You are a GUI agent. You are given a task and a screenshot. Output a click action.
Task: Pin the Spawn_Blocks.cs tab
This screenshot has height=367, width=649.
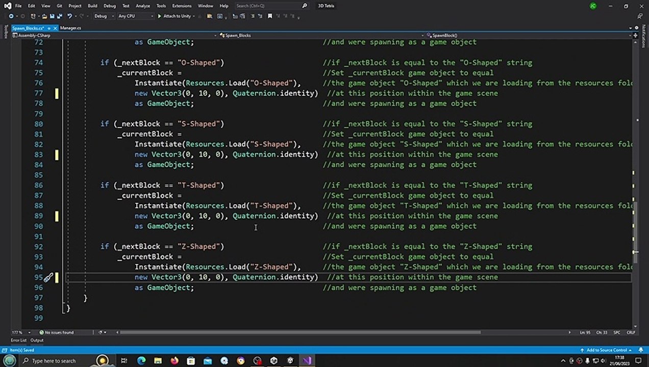[49, 28]
